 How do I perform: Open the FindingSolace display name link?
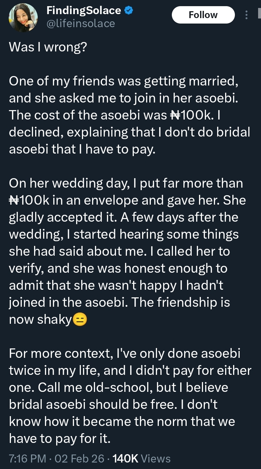(84, 11)
